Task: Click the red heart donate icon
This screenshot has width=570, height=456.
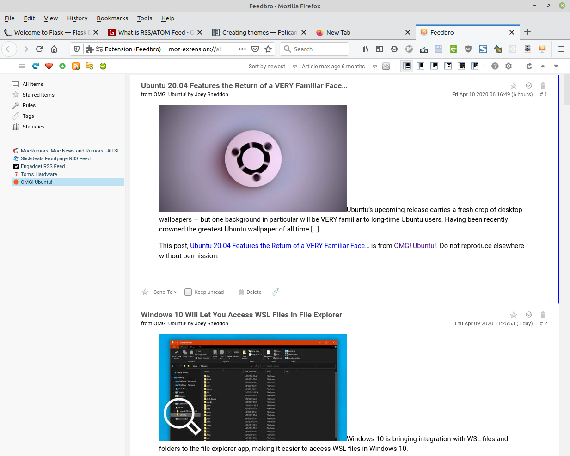Action: 49,66
